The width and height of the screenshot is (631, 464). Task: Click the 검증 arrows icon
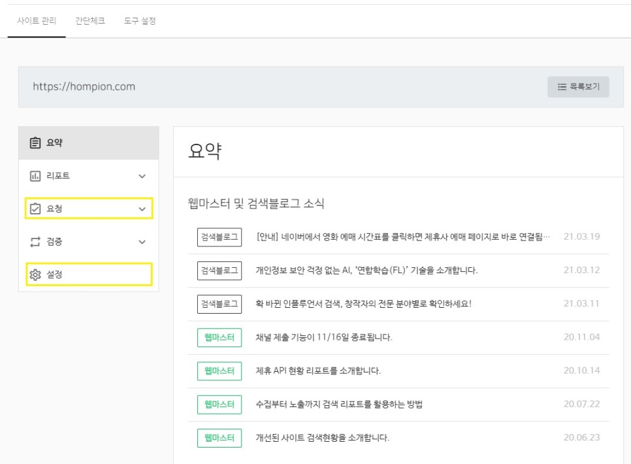(35, 242)
